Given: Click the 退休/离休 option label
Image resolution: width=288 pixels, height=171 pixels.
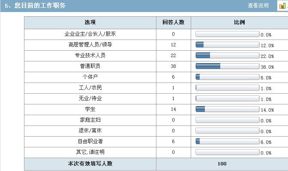Looking at the screenshot, I should point(90,131).
